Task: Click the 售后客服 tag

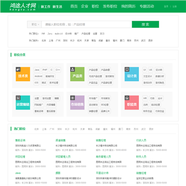Action: coord(51,111)
